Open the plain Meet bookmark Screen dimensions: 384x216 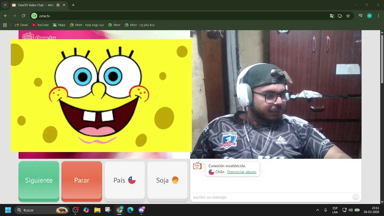coord(114,25)
